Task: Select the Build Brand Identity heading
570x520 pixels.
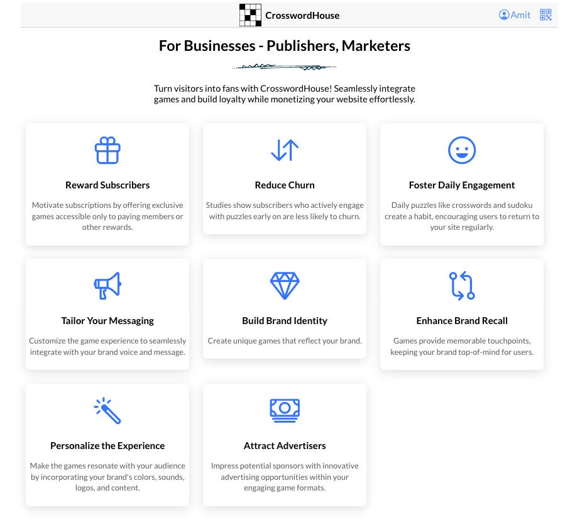Action: pos(285,320)
